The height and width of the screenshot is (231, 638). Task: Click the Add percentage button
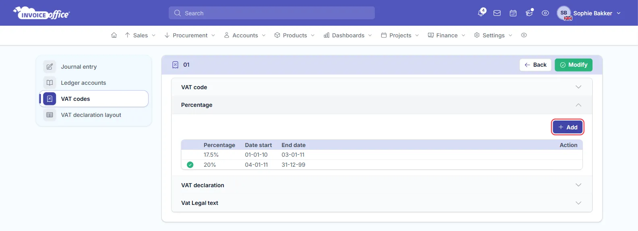[x=568, y=127]
